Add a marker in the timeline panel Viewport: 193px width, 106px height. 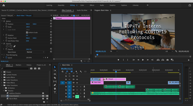click(x=76, y=72)
